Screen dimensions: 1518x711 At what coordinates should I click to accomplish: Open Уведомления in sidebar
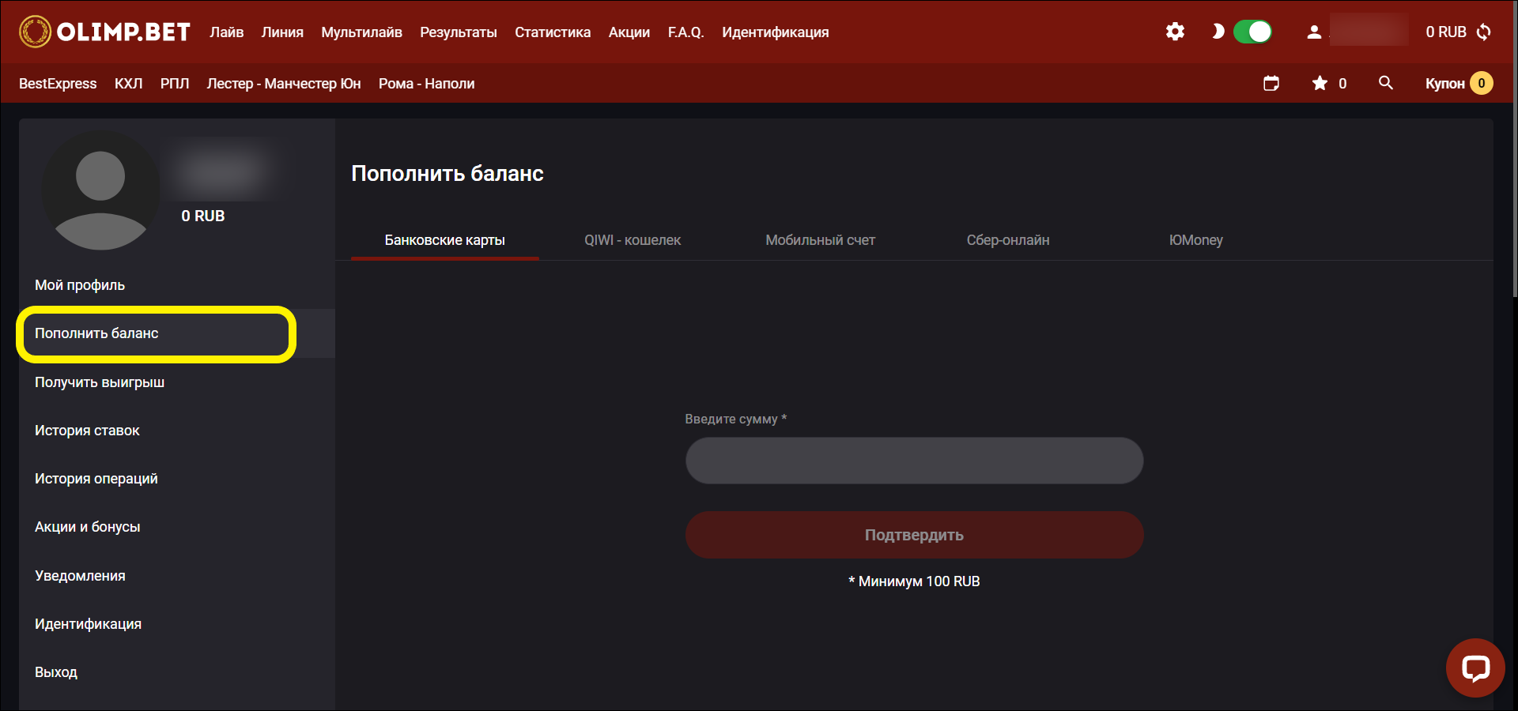click(177, 576)
